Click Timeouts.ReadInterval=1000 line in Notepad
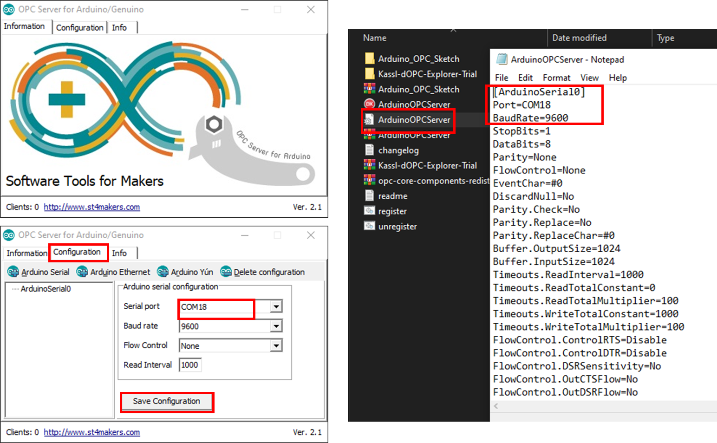This screenshot has width=717, height=443. click(568, 275)
